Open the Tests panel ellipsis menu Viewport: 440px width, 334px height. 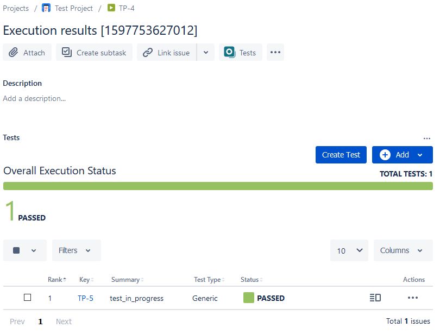427,138
